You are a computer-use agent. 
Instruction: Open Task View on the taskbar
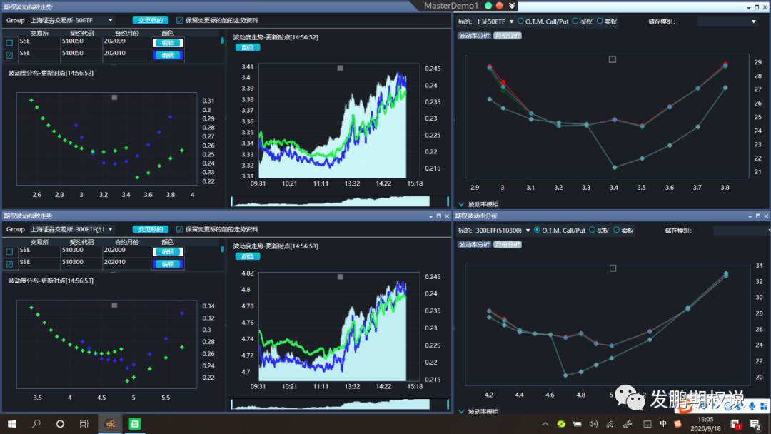84,424
